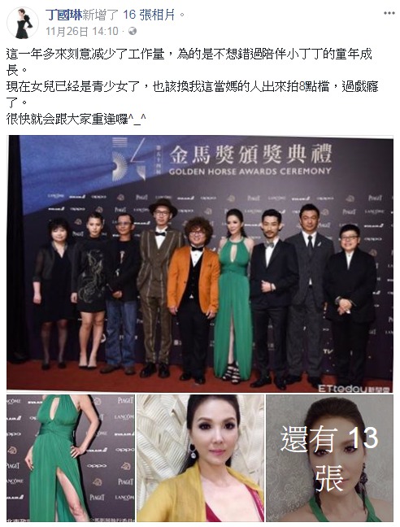Open 丁國琳 profile picture avatar
Viewport: 400px width, 527px height.
[23, 23]
